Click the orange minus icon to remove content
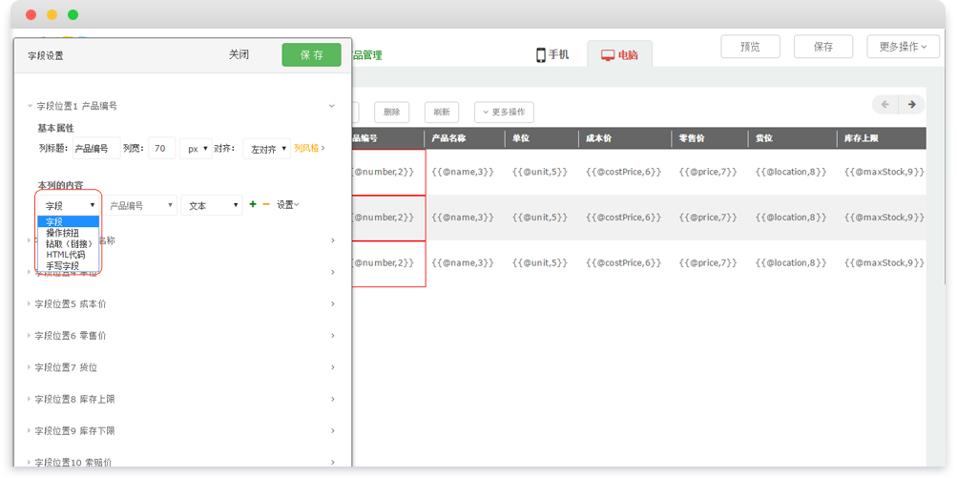The width and height of the screenshot is (957, 478). tap(266, 204)
